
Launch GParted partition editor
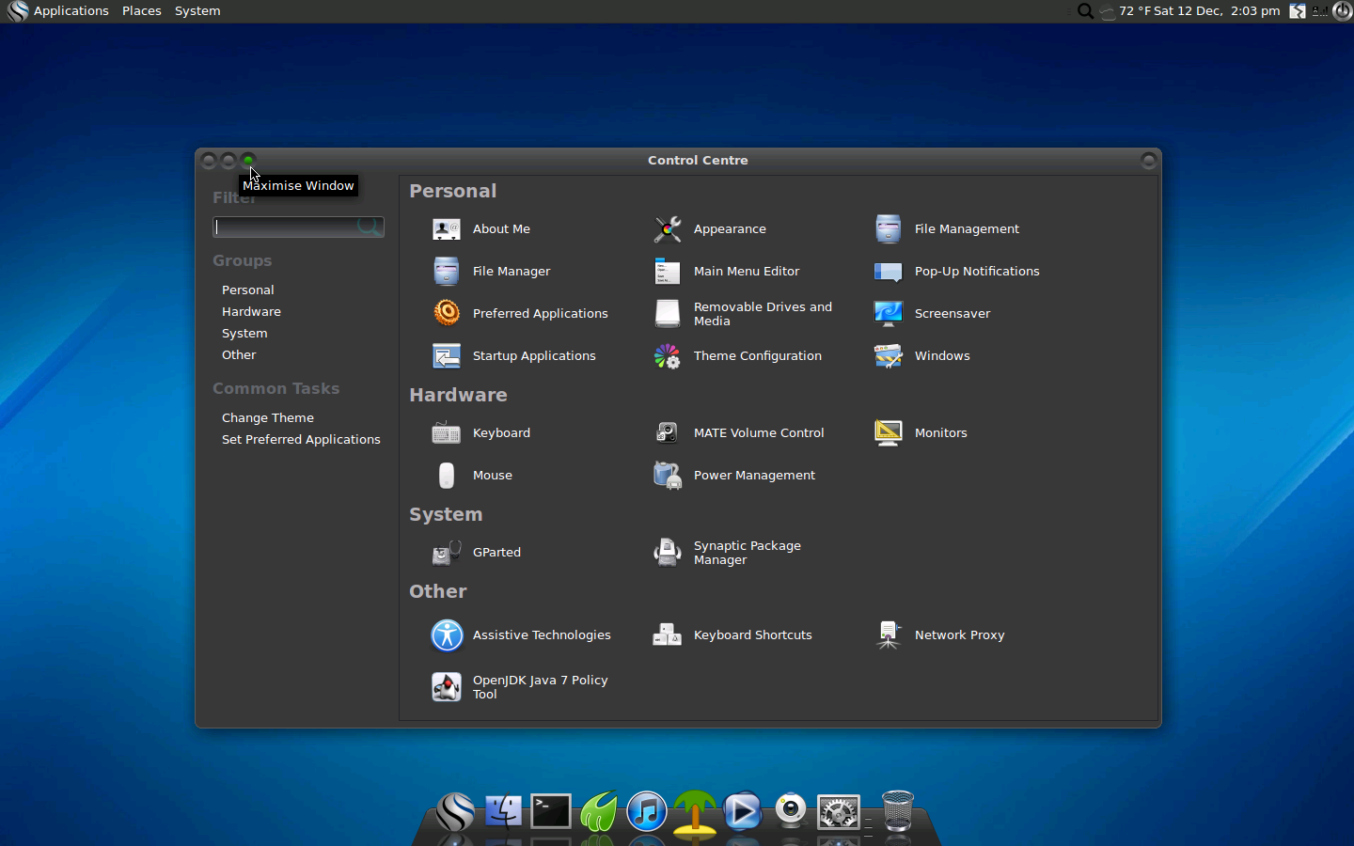click(x=446, y=553)
